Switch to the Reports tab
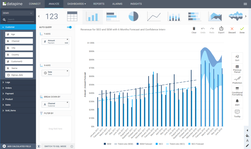Viewport: 251px width, 149px height. [99, 4]
